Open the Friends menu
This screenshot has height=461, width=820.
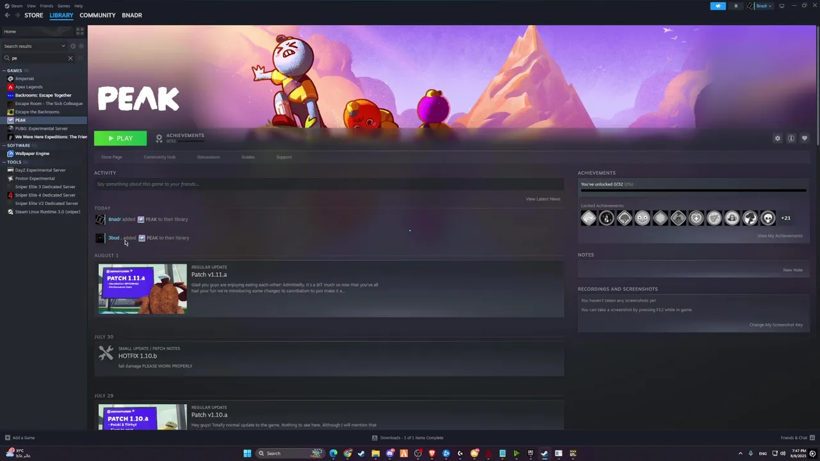point(47,6)
